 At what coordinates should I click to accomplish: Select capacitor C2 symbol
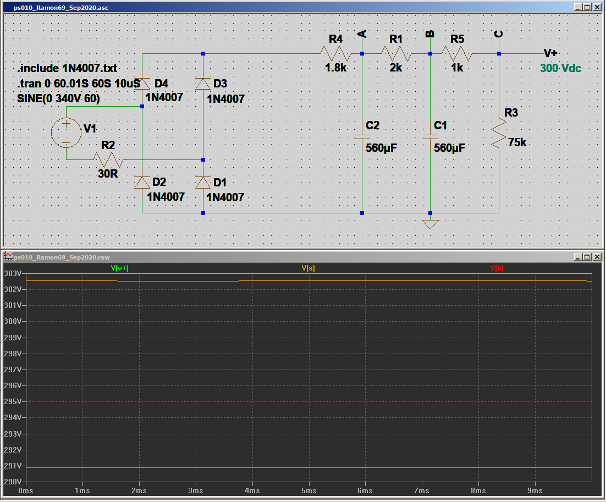click(362, 137)
